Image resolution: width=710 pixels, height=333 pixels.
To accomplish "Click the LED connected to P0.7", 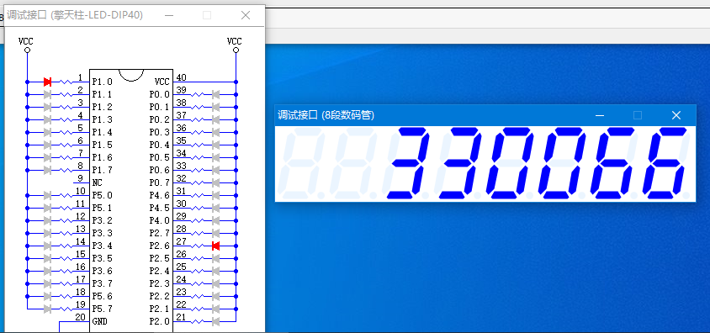I will (215, 183).
